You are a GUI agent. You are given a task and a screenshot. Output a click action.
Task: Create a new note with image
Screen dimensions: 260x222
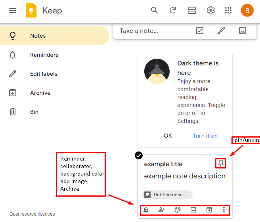243,31
